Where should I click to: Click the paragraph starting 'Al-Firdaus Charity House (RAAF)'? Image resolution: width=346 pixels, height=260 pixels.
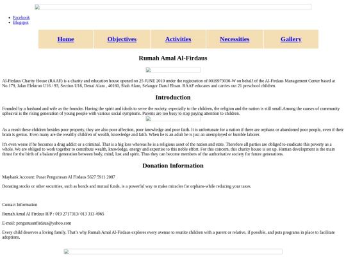point(169,83)
